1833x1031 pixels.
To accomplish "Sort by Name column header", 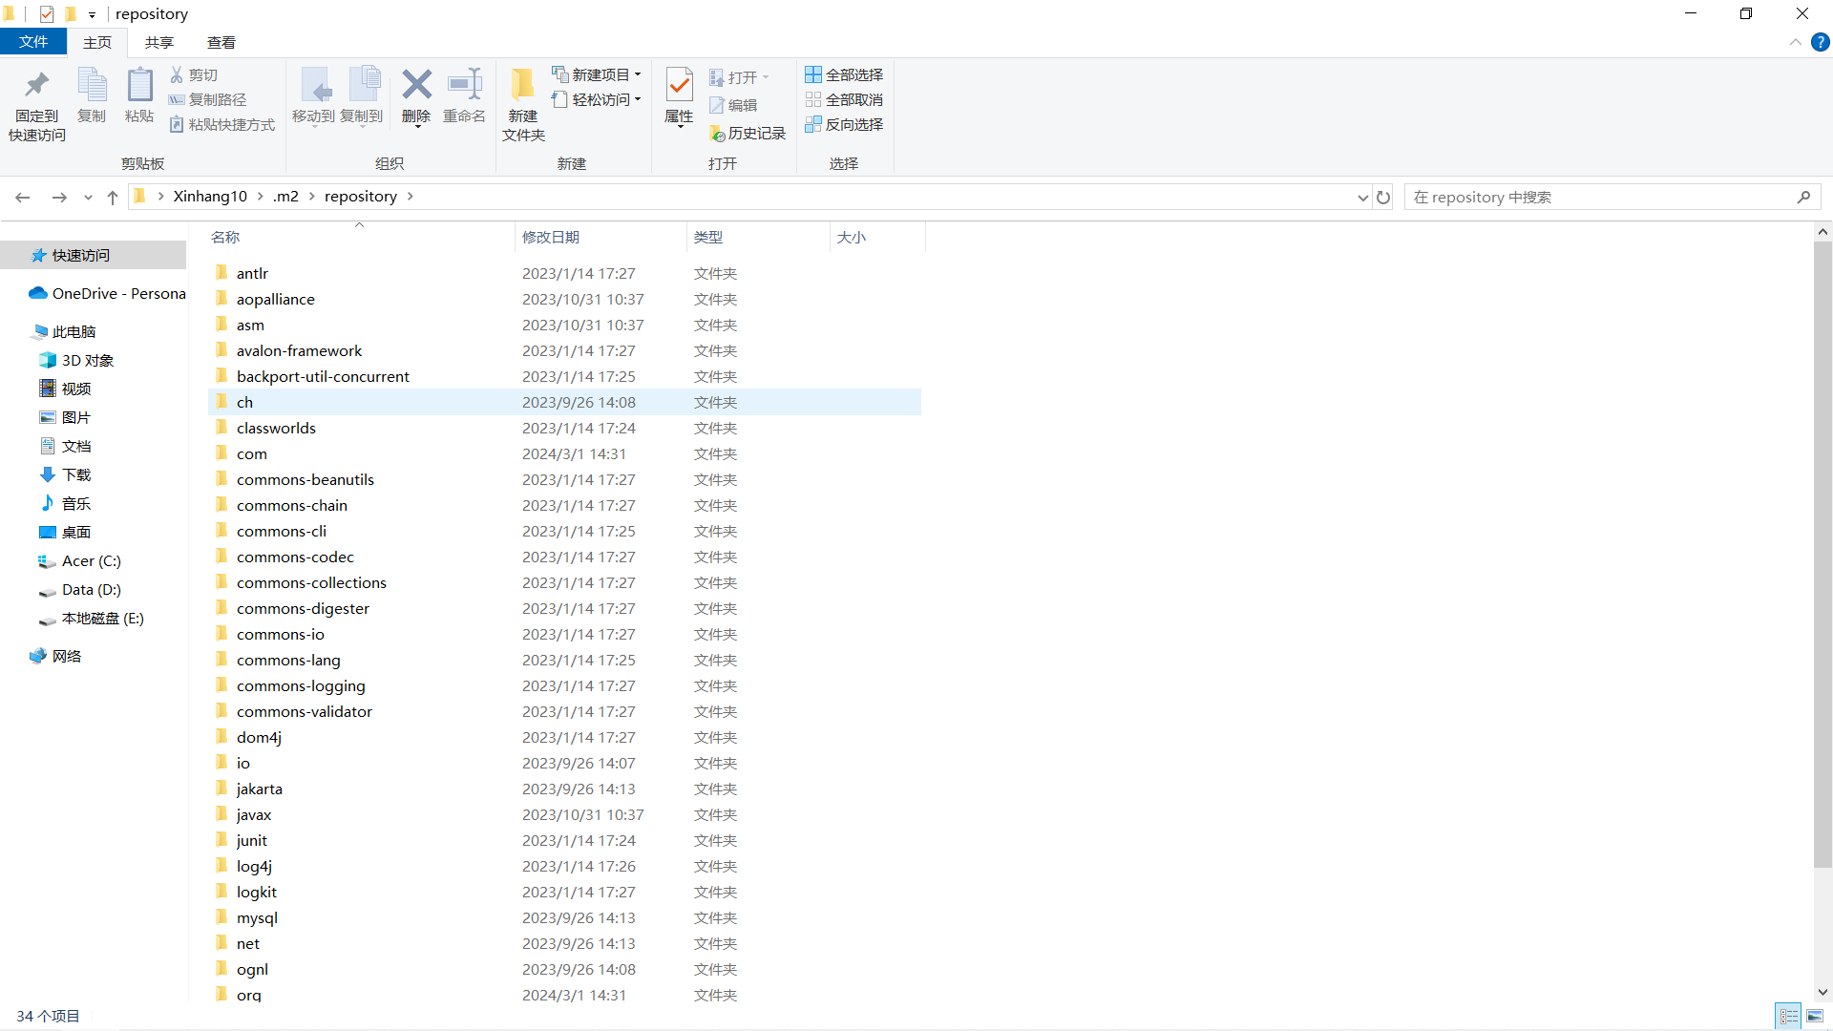I will click(x=360, y=237).
